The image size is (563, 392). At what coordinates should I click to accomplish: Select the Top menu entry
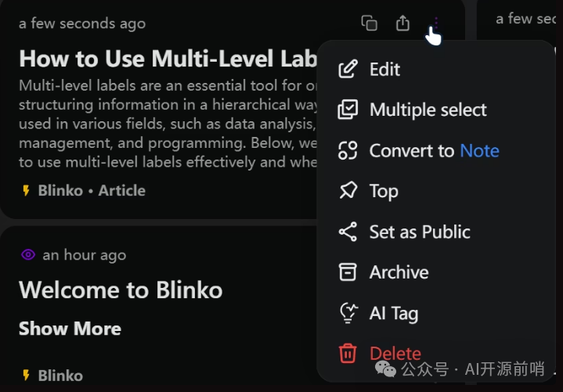(x=384, y=192)
